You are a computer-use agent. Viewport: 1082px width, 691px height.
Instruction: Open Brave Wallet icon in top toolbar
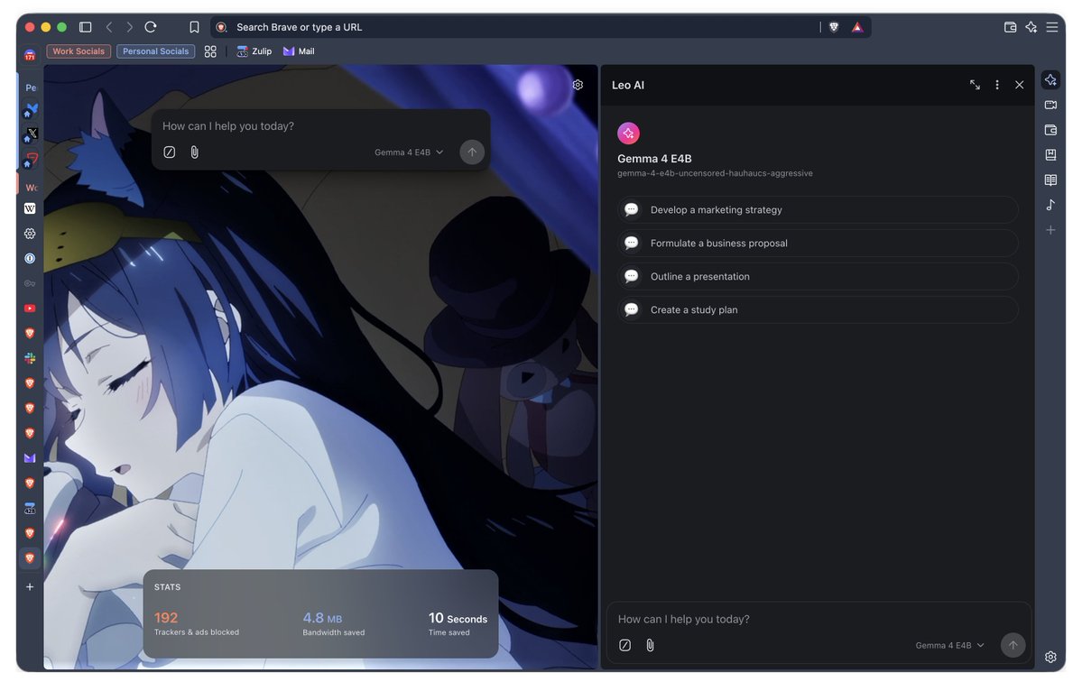point(1010,27)
